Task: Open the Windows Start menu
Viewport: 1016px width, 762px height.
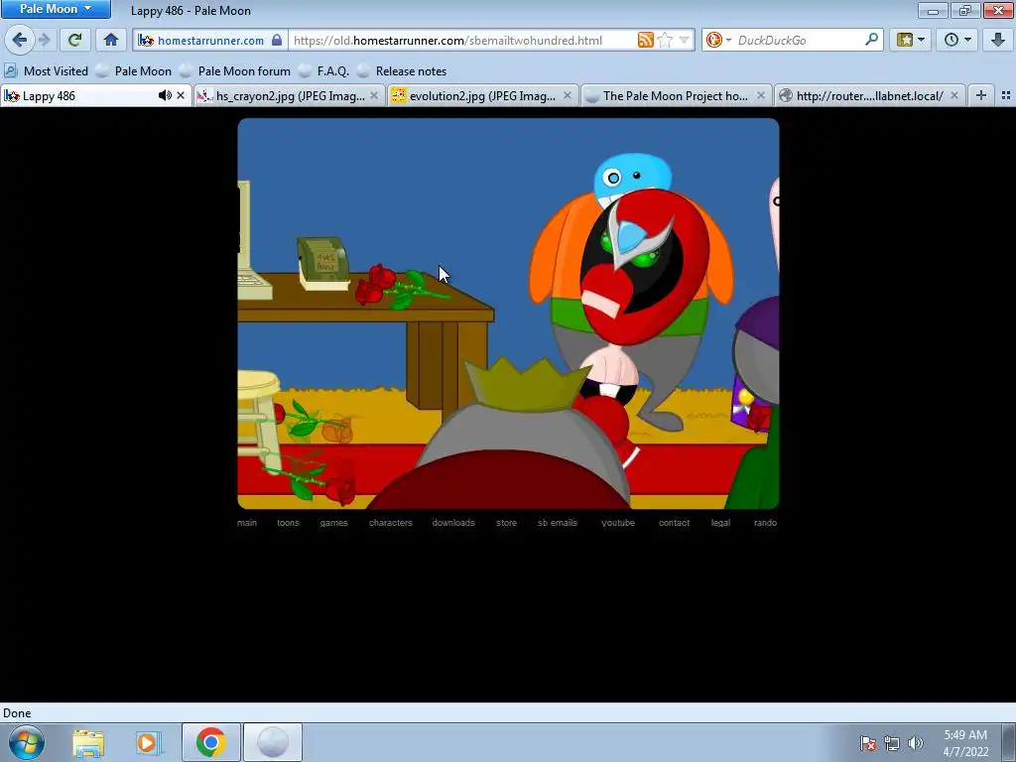Action: click(27, 742)
